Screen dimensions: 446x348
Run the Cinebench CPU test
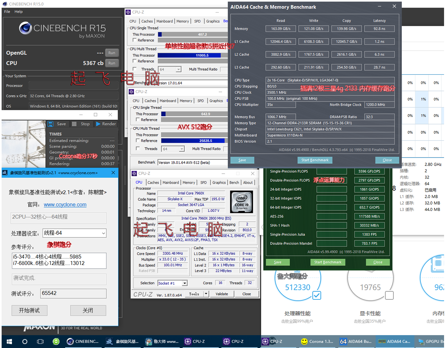[112, 63]
